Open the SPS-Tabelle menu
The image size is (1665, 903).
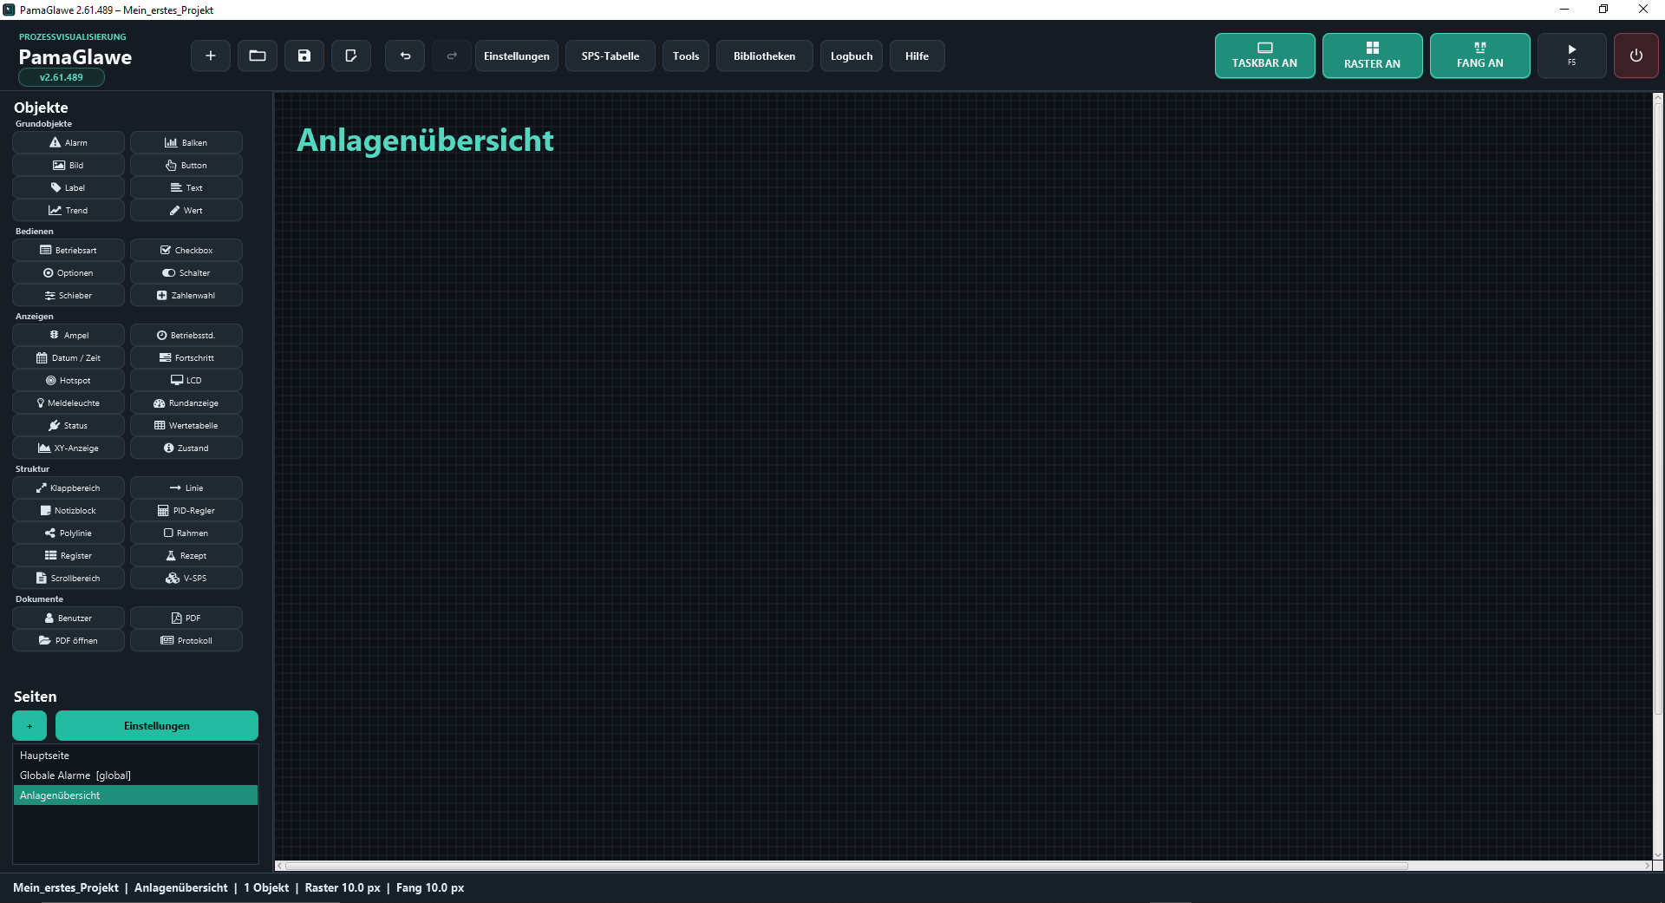[x=610, y=56]
